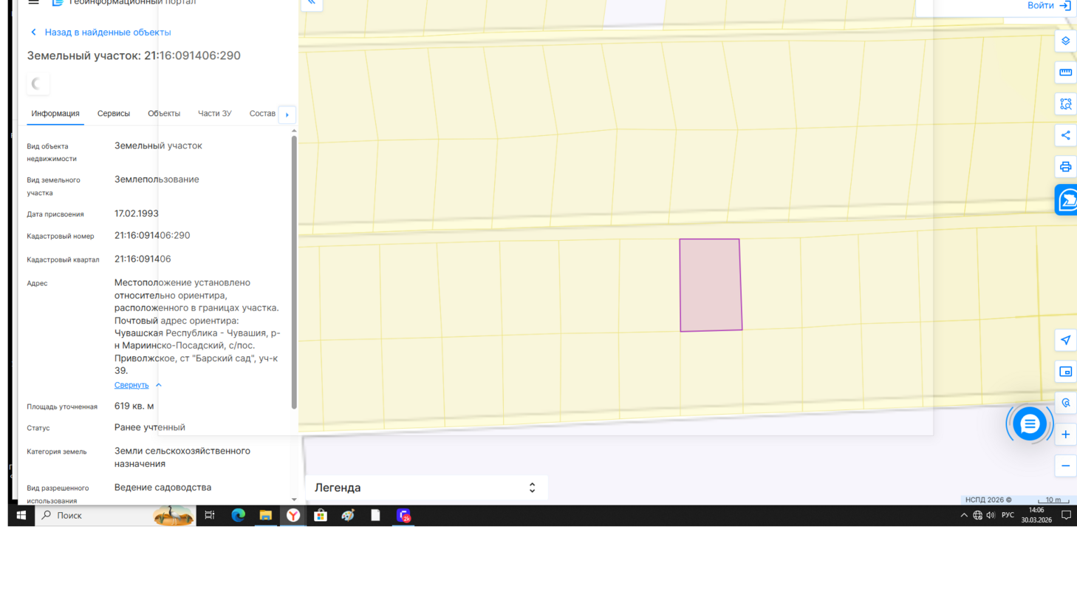Expand the Легенда panel
Screen dimensions: 1077x606
pyautogui.click(x=425, y=488)
